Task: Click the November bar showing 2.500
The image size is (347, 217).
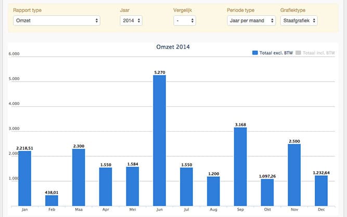Action: pos(294,174)
